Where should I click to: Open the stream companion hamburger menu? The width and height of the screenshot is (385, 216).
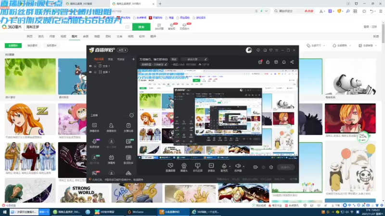tap(277, 50)
